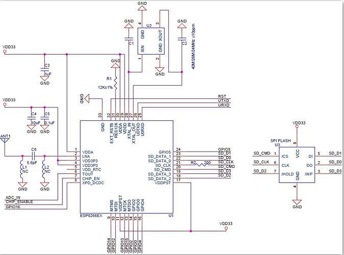The width and height of the screenshot is (344, 255).
Task: Select inductor L2 coil symbol
Action: 44,169
